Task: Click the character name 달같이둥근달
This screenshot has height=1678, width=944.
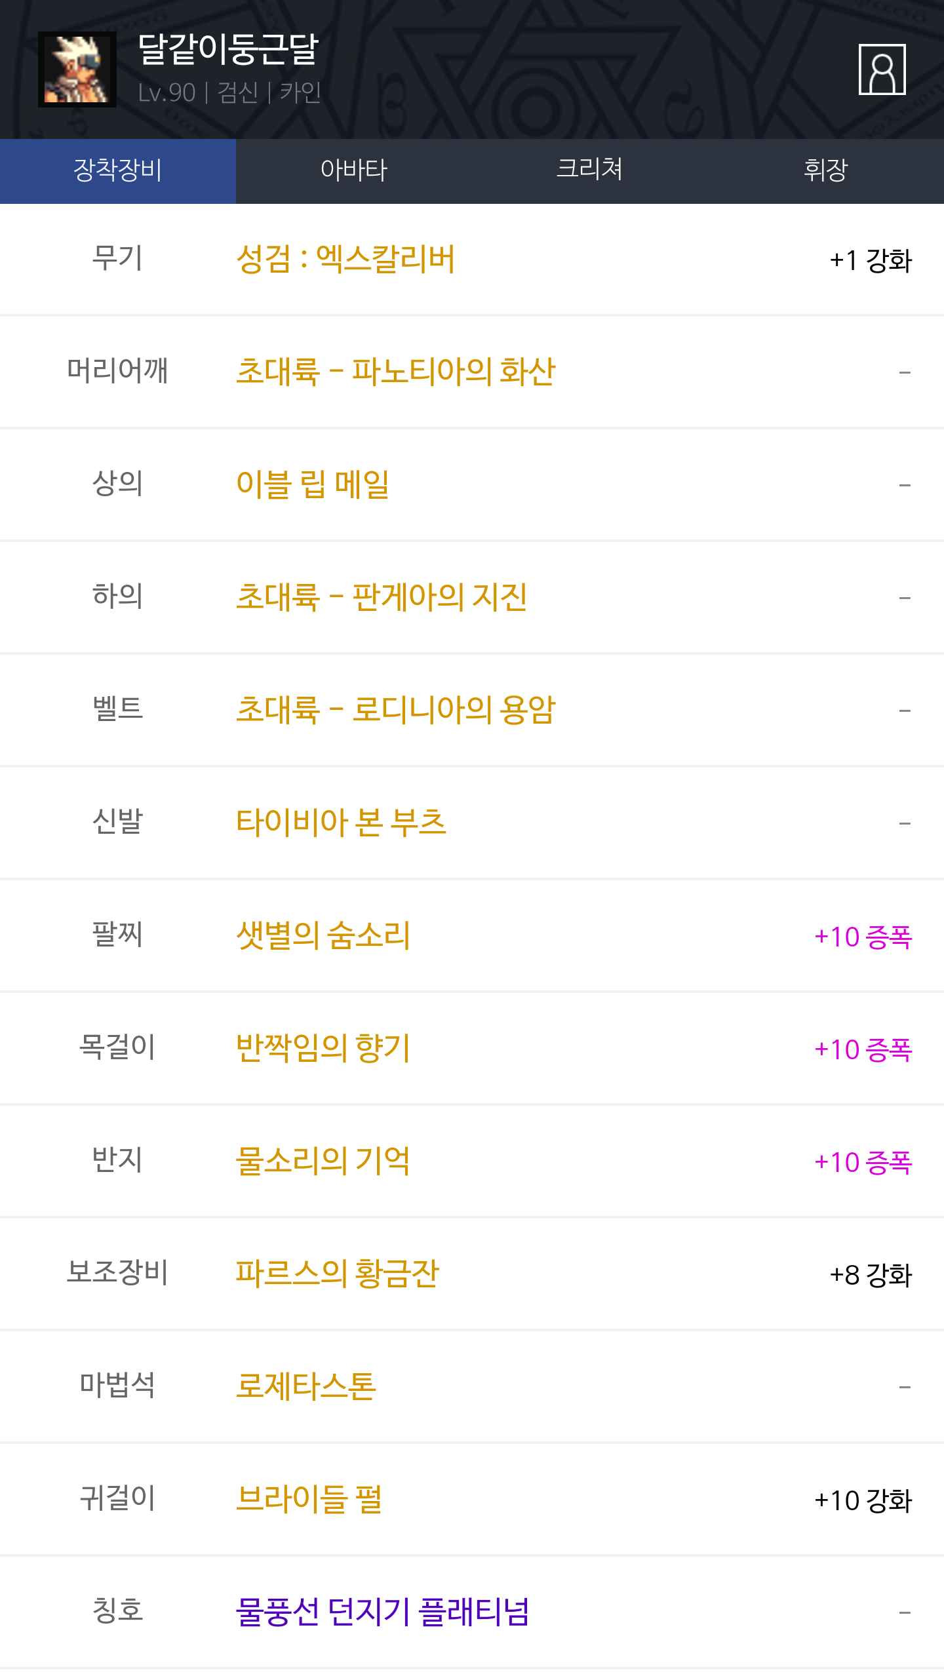Action: pyautogui.click(x=228, y=50)
